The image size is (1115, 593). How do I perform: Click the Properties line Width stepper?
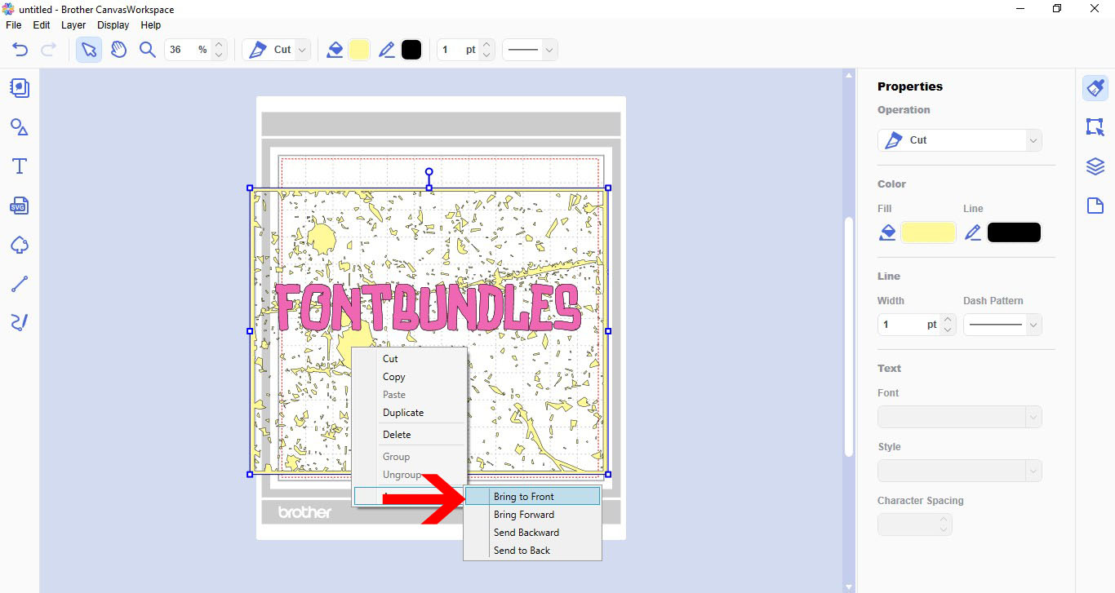click(x=947, y=325)
